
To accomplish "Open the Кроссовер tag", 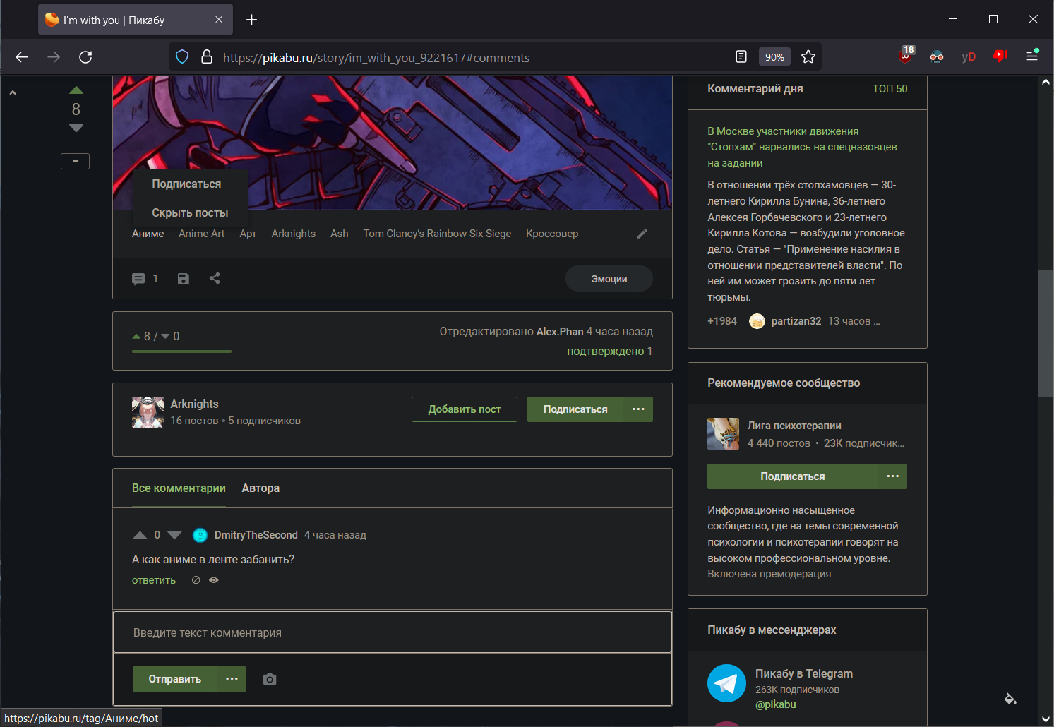I will [552, 234].
